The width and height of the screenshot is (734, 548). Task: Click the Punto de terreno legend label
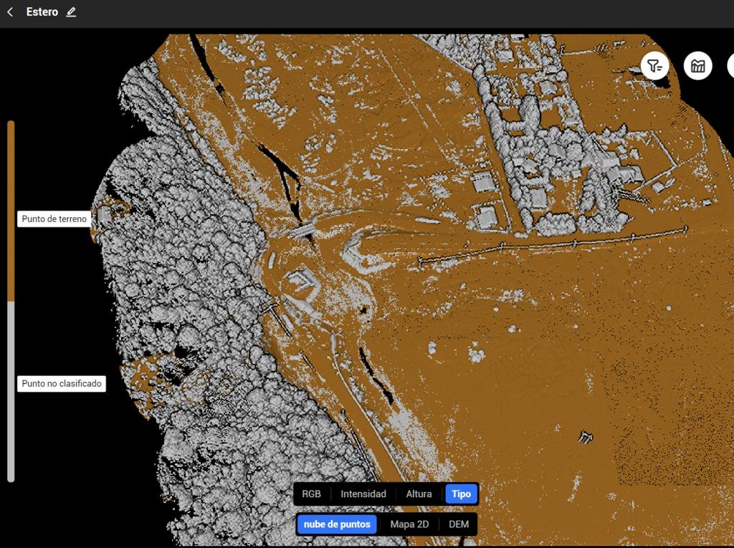54,218
